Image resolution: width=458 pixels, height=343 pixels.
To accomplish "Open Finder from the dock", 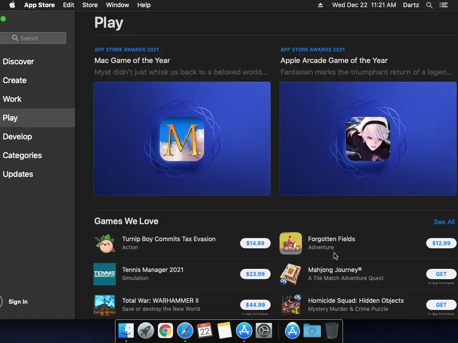I will [126, 331].
